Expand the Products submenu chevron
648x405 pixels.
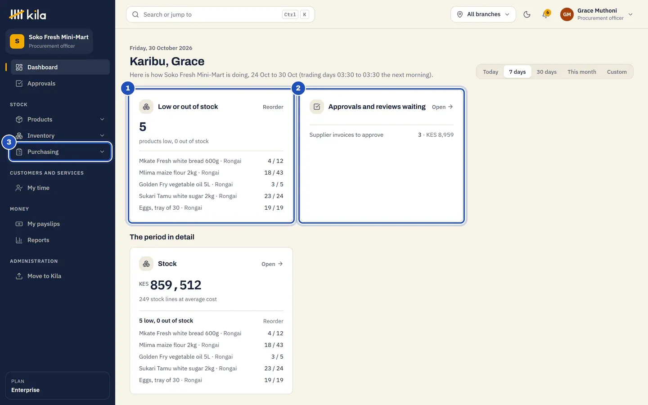pos(102,119)
